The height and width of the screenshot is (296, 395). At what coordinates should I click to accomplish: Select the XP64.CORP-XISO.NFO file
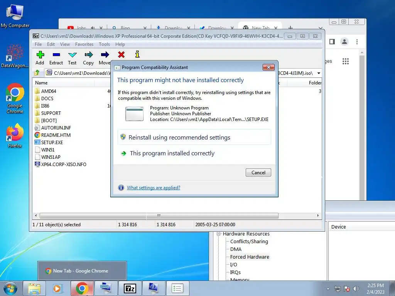tap(64, 164)
